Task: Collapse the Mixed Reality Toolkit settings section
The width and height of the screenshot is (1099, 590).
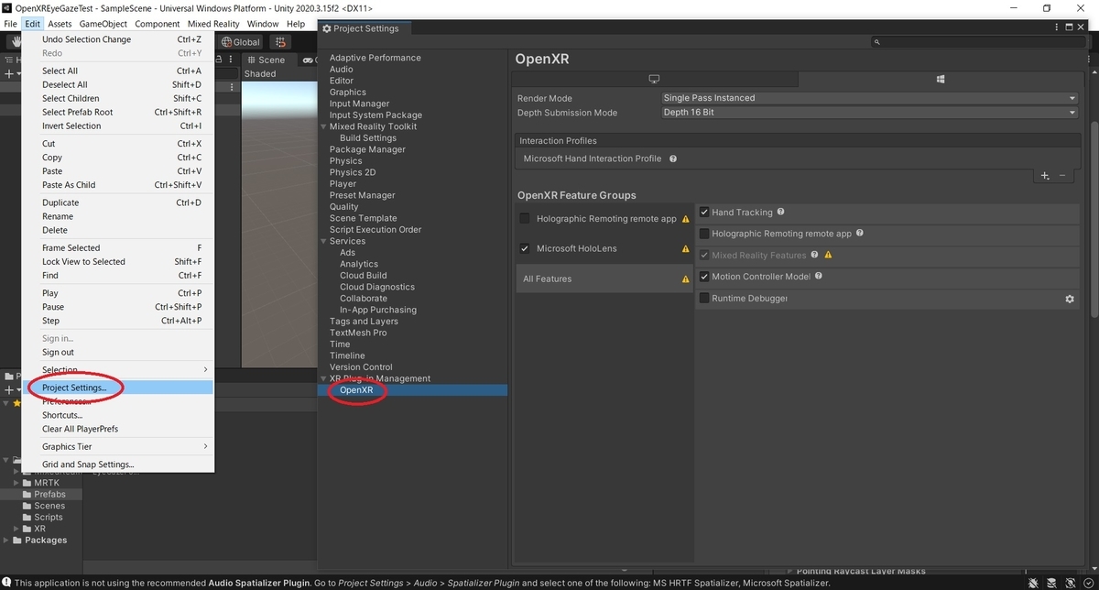Action: pos(323,126)
